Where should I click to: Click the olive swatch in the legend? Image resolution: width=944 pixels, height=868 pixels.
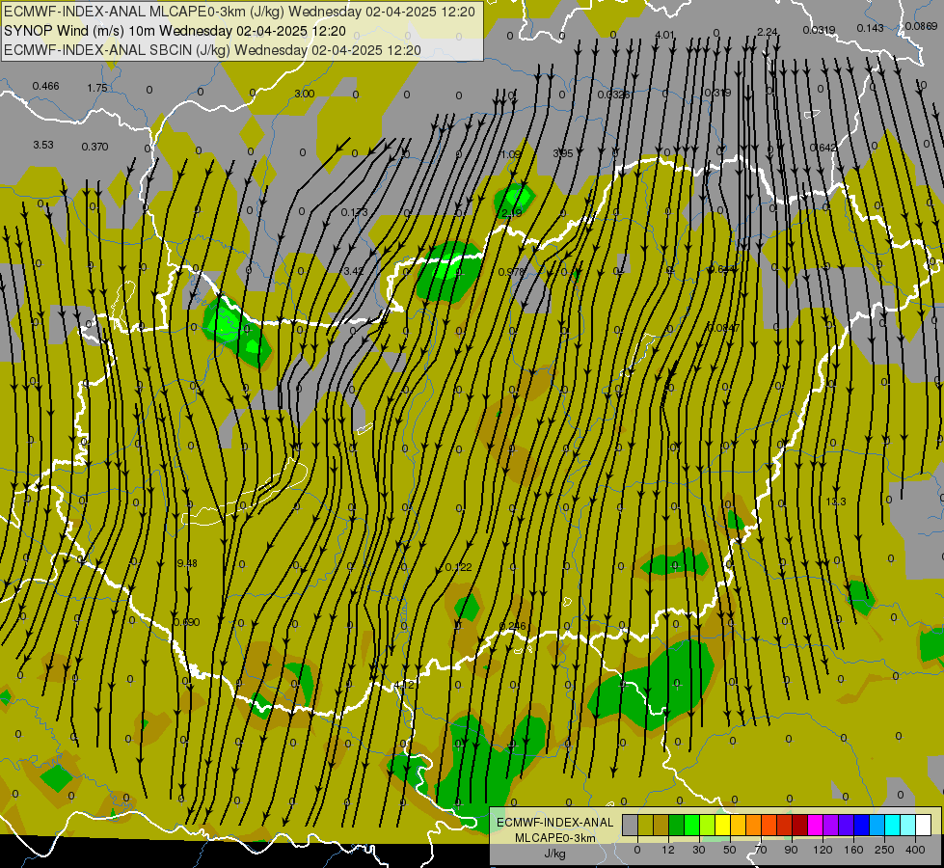(645, 825)
